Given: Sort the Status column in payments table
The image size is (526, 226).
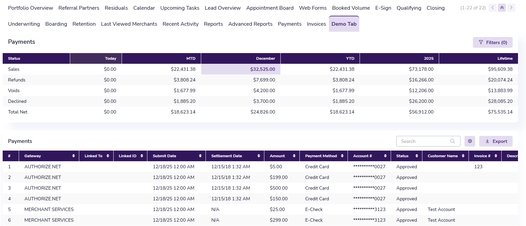Looking at the screenshot, I should pos(417,156).
